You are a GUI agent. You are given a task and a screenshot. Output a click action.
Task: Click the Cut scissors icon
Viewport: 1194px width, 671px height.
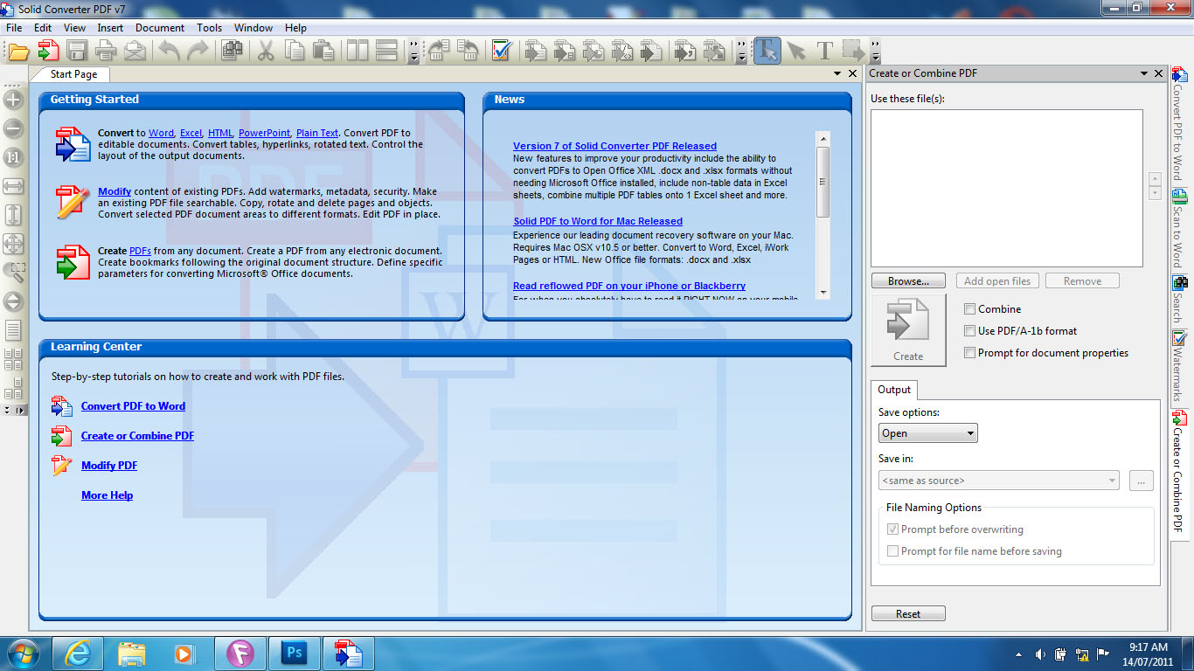266,51
